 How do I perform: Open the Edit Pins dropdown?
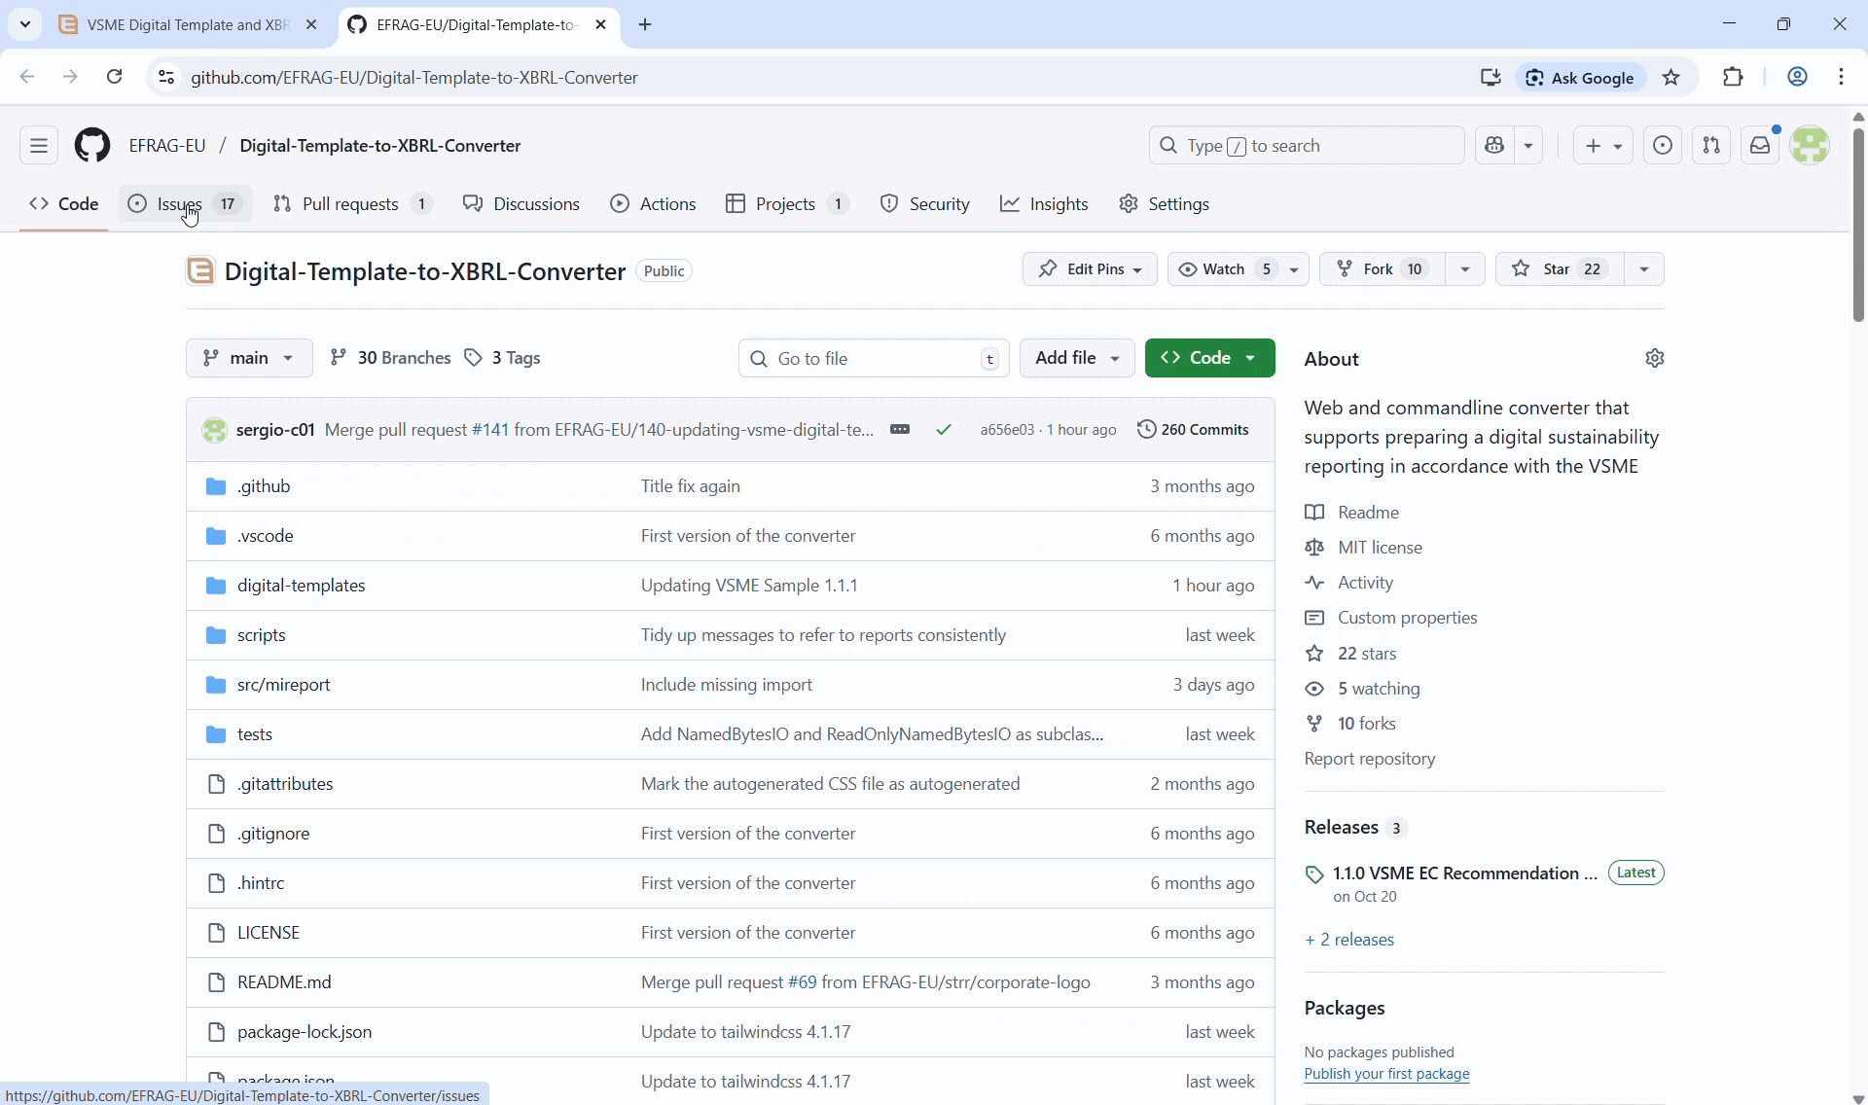point(1090,269)
